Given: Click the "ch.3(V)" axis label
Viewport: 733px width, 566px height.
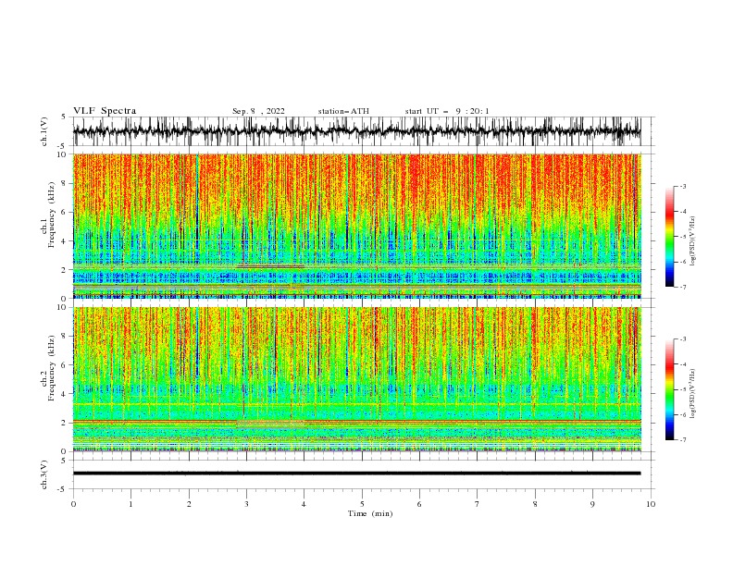Looking at the screenshot, I should 44,474.
